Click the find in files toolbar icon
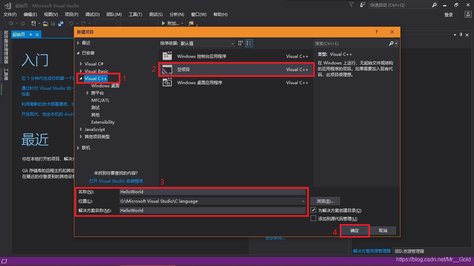474x266 pixels. pos(191,23)
